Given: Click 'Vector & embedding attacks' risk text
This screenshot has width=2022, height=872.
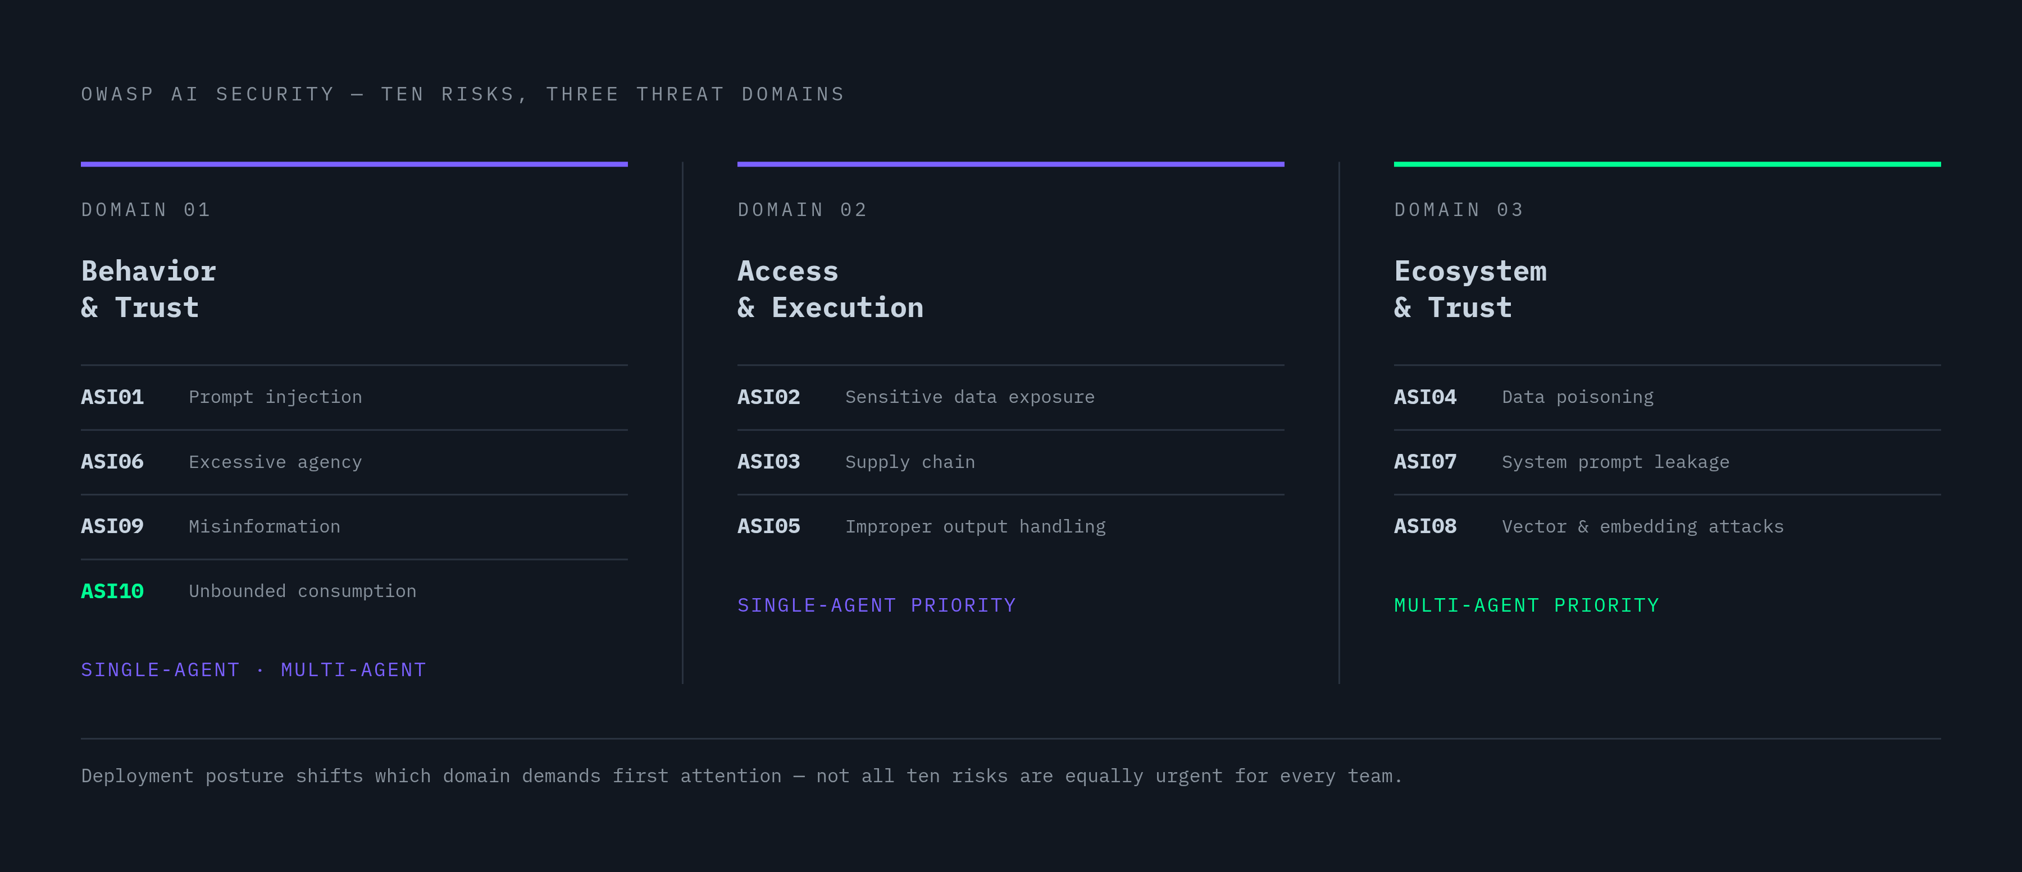Looking at the screenshot, I should point(1643,526).
